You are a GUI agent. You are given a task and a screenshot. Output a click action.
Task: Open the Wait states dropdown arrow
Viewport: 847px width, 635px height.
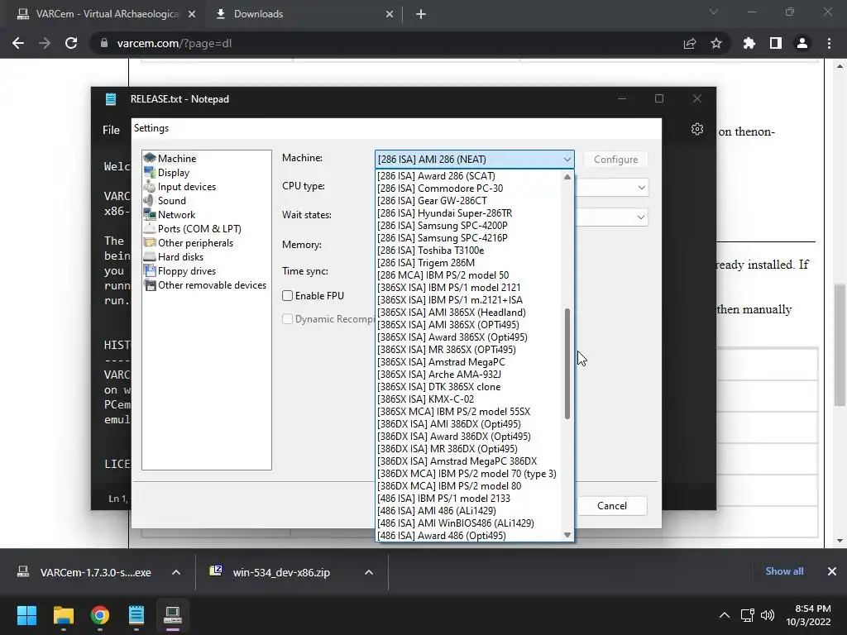[641, 217]
